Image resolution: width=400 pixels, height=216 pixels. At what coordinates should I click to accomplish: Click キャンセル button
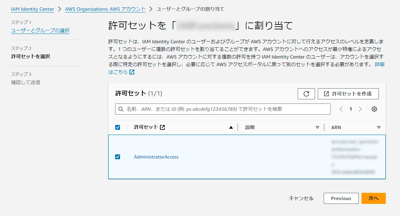pyautogui.click(x=301, y=198)
